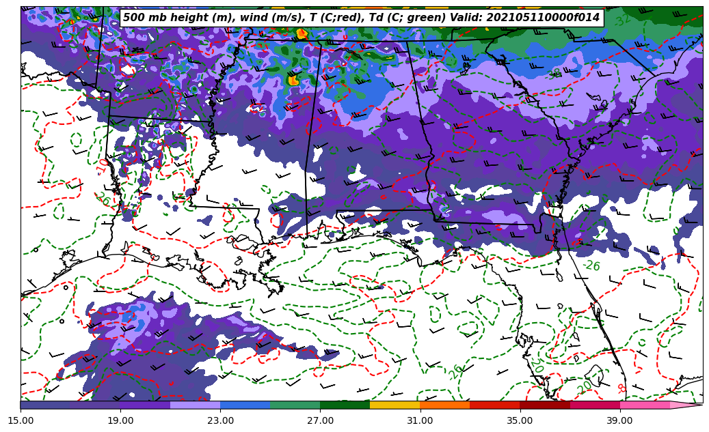Select the yellow colorbar segment before 31.00

[394, 405]
